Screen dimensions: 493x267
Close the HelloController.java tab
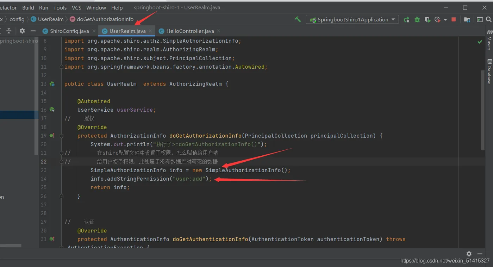click(218, 31)
